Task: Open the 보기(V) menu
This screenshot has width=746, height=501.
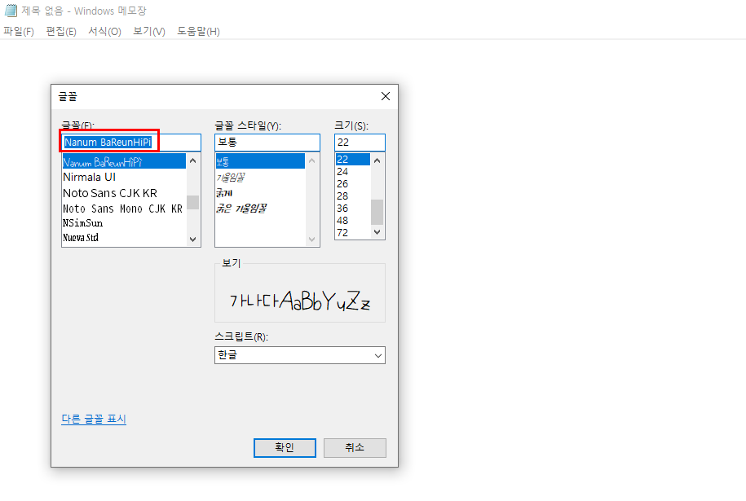Action: click(149, 32)
